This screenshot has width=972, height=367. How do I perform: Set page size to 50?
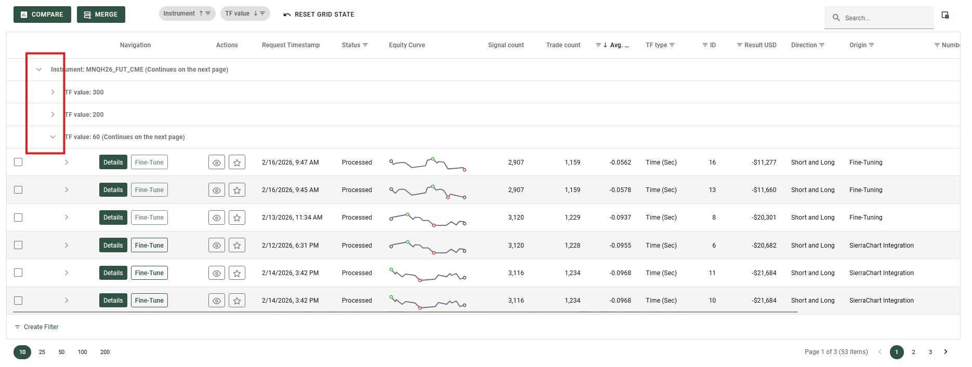[61, 352]
